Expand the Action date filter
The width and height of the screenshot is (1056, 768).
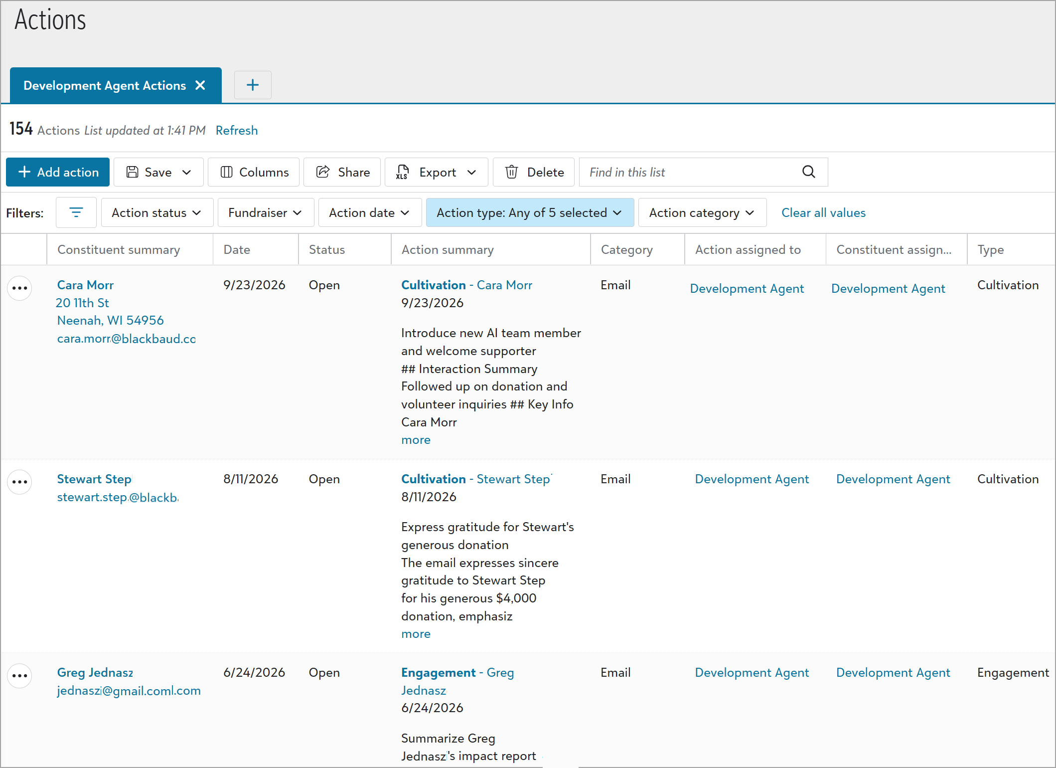click(x=370, y=212)
